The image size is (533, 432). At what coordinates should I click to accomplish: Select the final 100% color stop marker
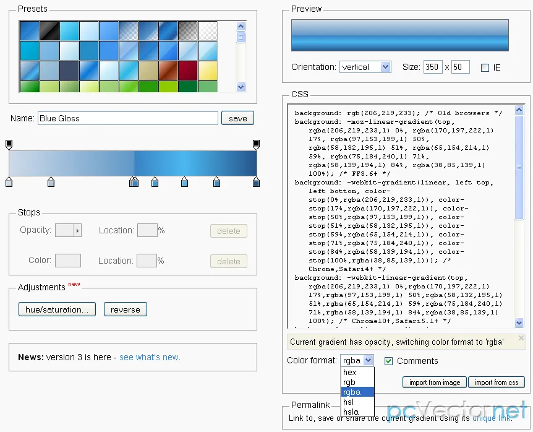pyautogui.click(x=257, y=182)
